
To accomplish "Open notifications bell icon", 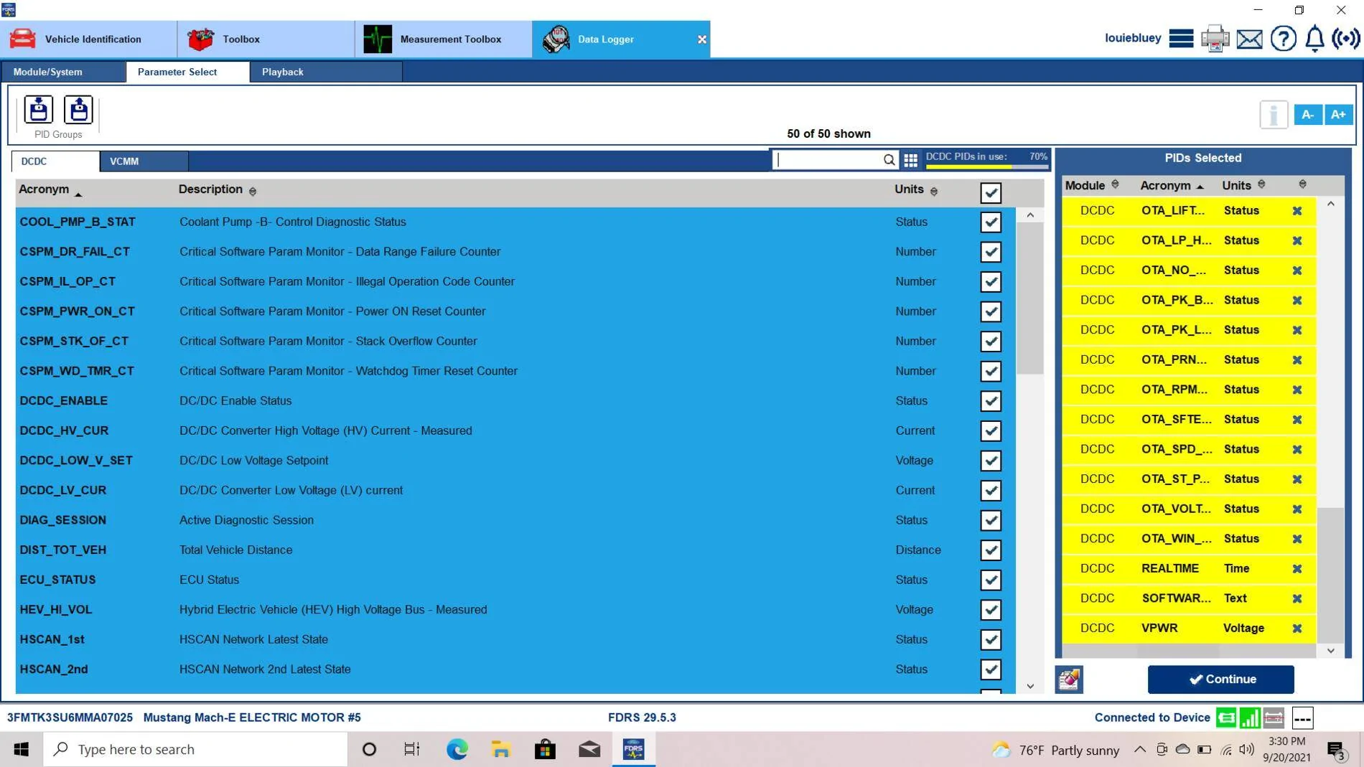I will [1314, 39].
